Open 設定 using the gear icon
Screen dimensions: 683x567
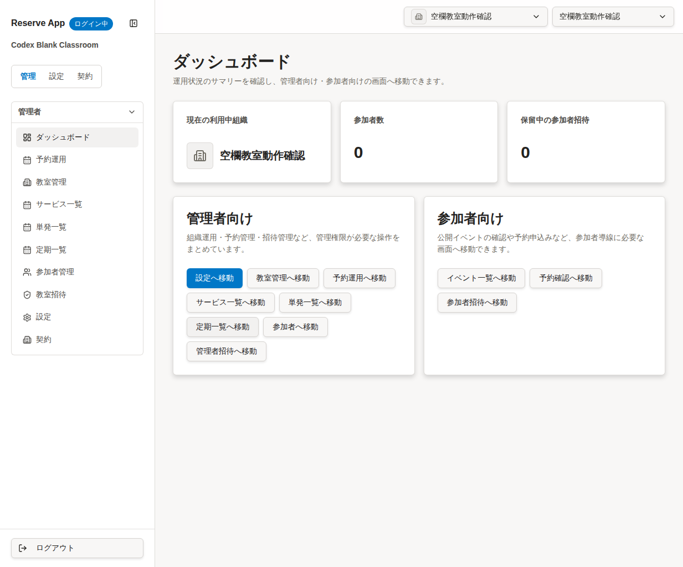pos(27,317)
